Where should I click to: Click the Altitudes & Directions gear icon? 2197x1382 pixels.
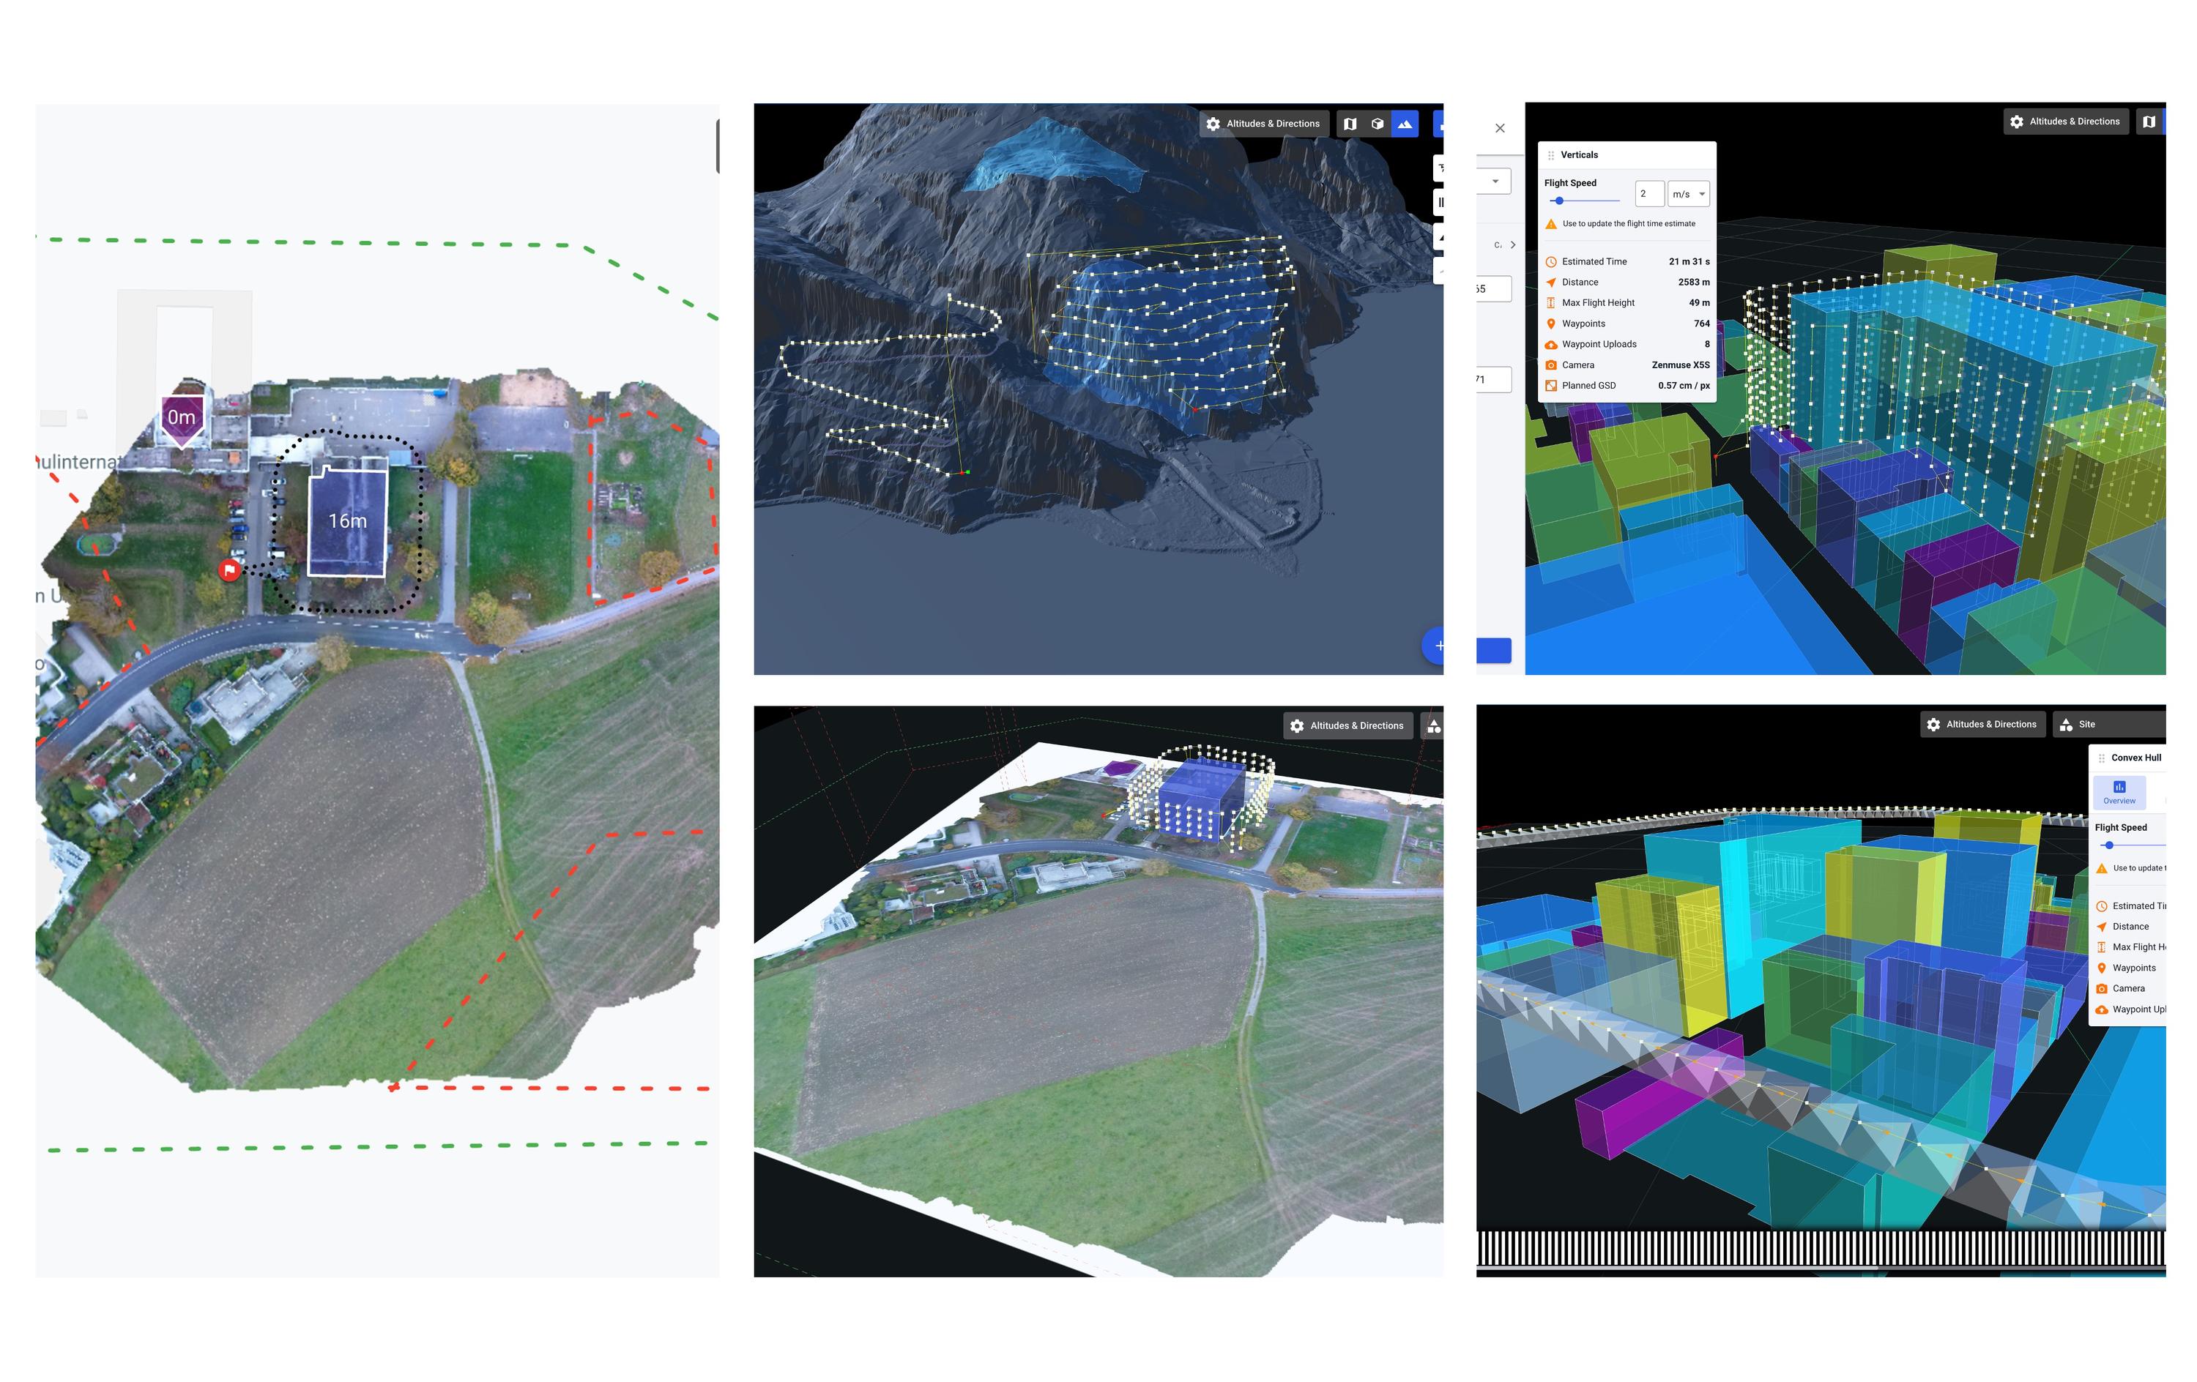[1213, 124]
